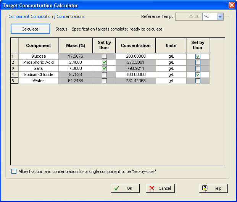The height and width of the screenshot is (202, 237).
Task: Close the Target Concentration Calculator window
Action: pos(232,5)
